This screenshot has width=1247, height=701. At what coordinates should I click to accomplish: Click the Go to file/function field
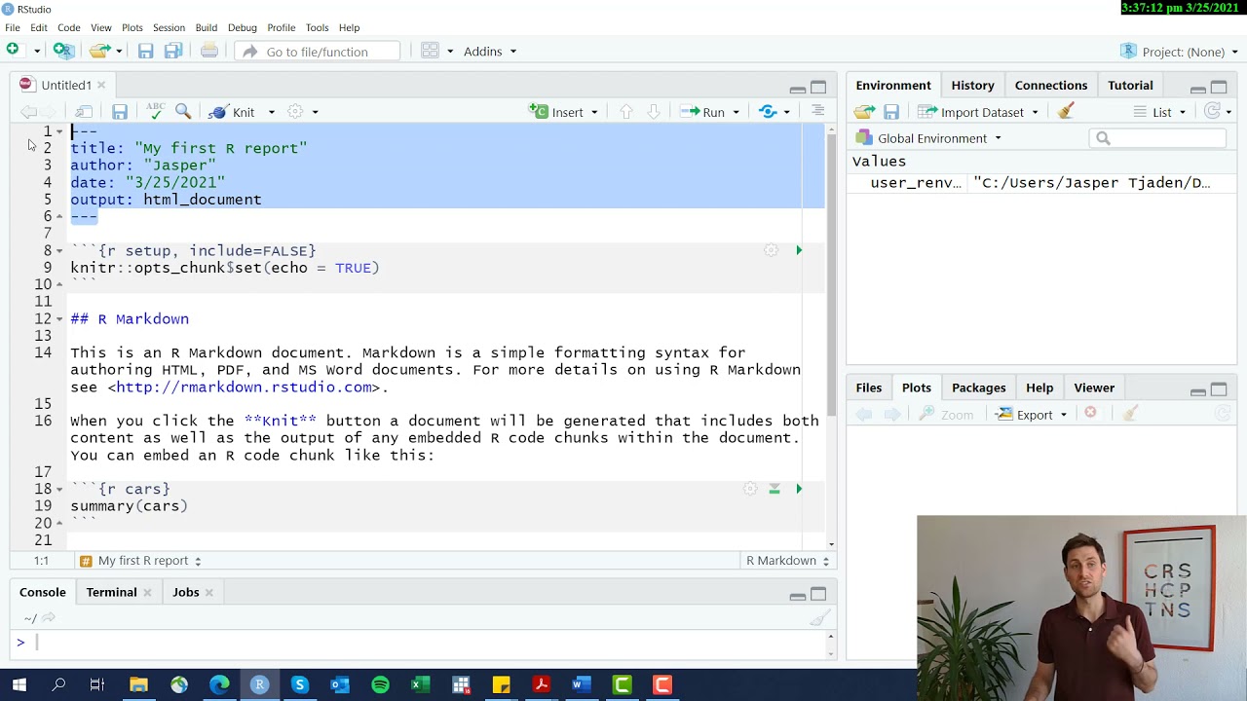(318, 52)
